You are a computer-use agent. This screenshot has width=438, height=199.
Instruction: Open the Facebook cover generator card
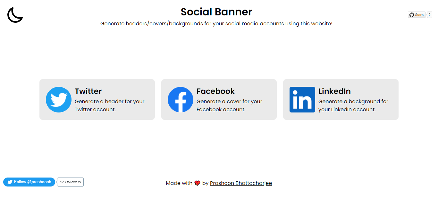tap(219, 99)
